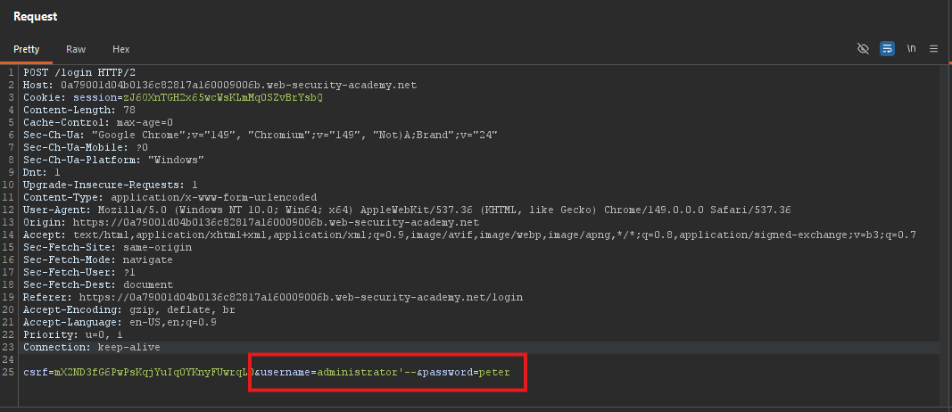Toggle hidden characters eye-slash icon
The height and width of the screenshot is (412, 952).
point(863,48)
